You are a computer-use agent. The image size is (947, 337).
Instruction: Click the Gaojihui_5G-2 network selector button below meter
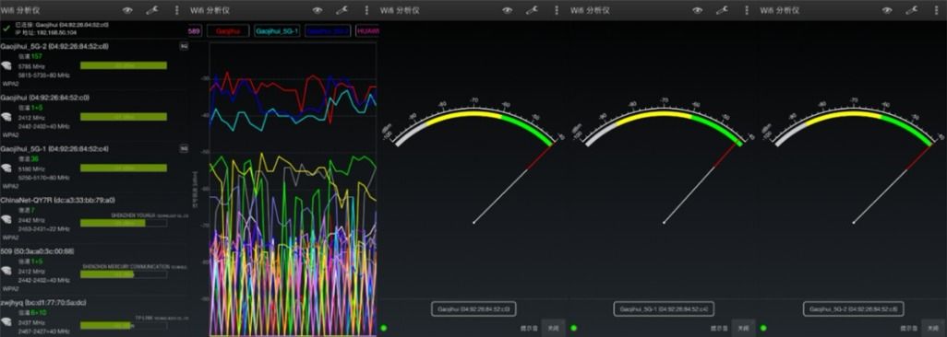click(x=854, y=308)
